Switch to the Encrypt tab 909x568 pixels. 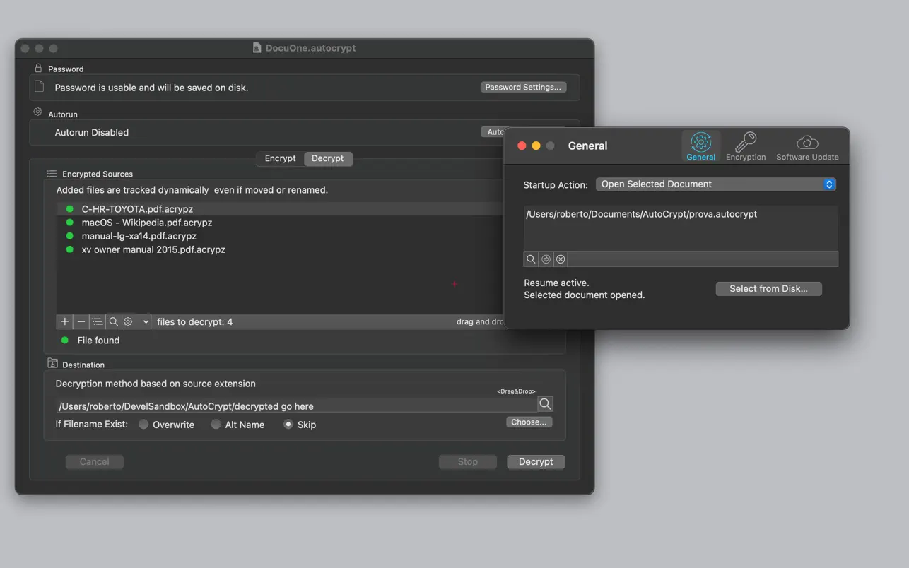280,158
